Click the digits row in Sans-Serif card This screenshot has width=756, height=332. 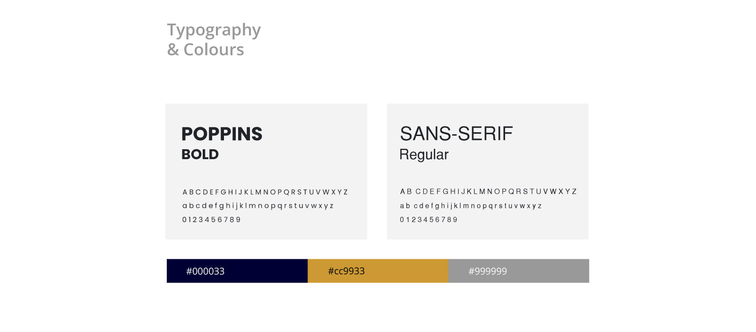click(429, 220)
